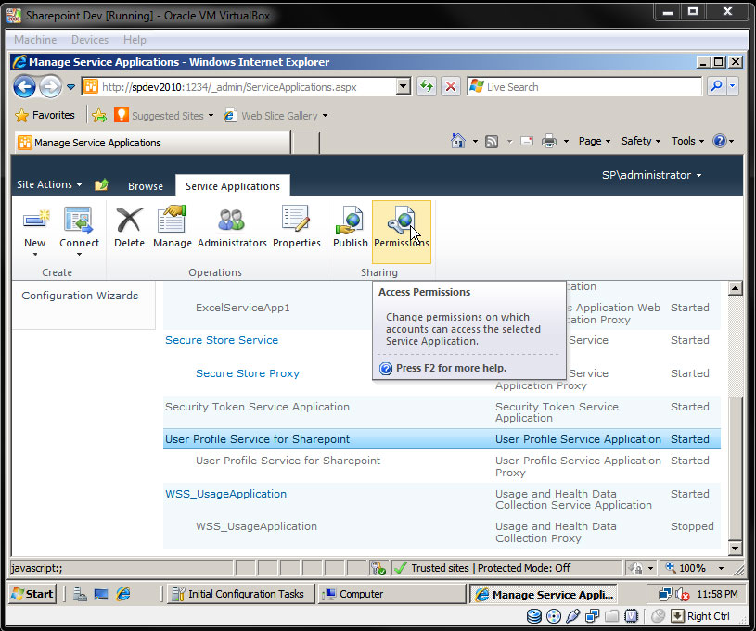Click the Publish ribbon icon
This screenshot has height=631, width=756.
pyautogui.click(x=350, y=221)
